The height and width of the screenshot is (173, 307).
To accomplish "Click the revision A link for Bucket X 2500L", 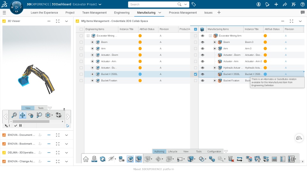I will pos(286,74).
